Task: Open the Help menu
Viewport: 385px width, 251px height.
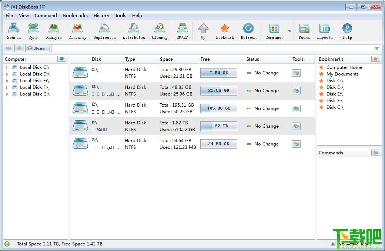Action: pyautogui.click(x=137, y=15)
